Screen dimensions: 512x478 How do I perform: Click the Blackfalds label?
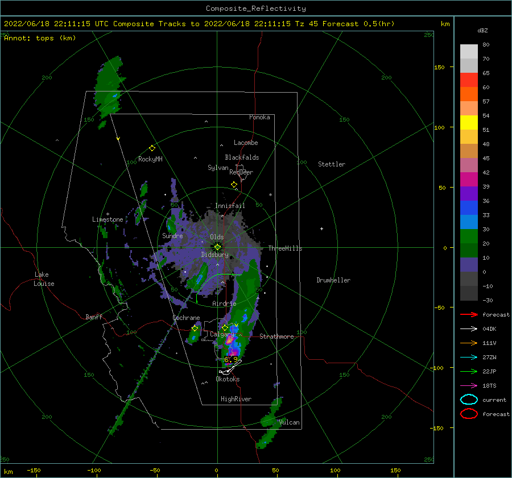[242, 157]
